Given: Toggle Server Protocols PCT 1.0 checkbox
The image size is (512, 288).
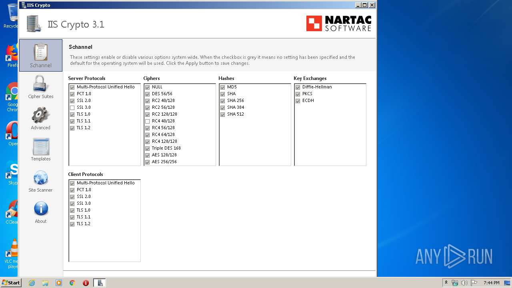Looking at the screenshot, I should (x=72, y=94).
